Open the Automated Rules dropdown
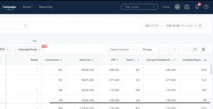Screen dimensions: 213x109 (29, 50)
